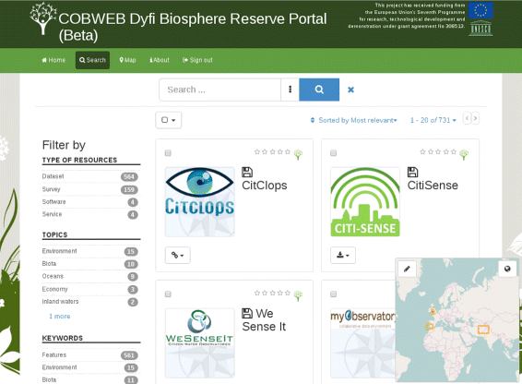Open the About menu item
The width and height of the screenshot is (522, 384).
tap(160, 60)
